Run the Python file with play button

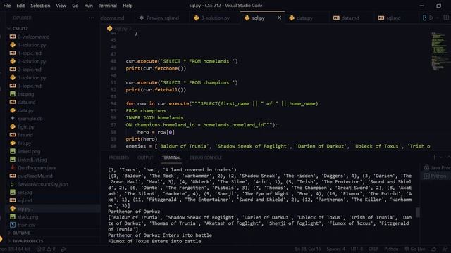coord(431,18)
